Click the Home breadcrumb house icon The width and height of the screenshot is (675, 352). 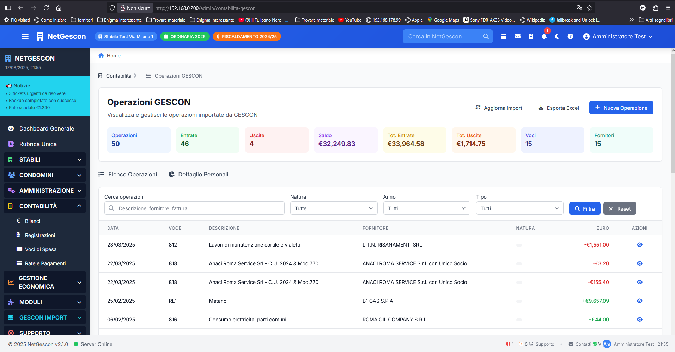click(101, 55)
